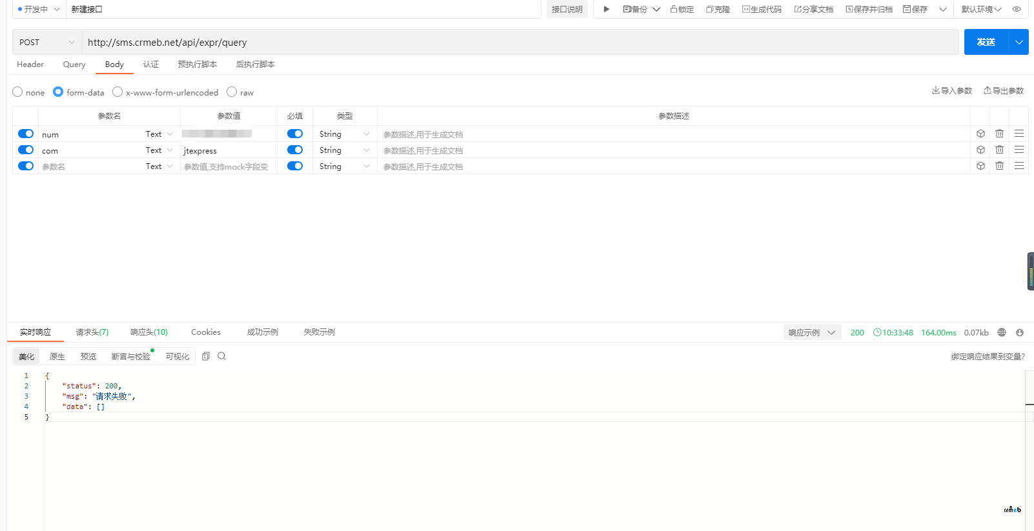Viewport: 1034px width, 531px height.
Task: Click the copy response icon
Action: point(206,356)
